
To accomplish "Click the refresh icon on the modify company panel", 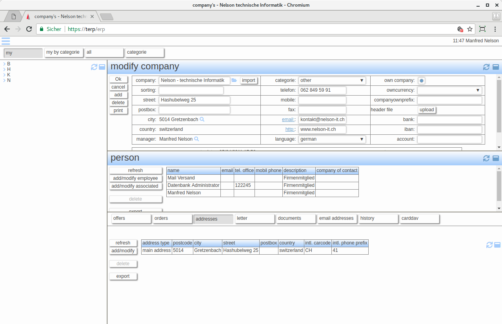I will coord(486,67).
